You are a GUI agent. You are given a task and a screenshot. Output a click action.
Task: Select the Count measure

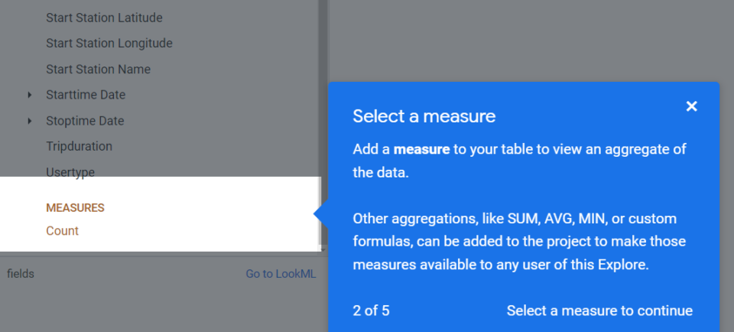click(x=62, y=230)
